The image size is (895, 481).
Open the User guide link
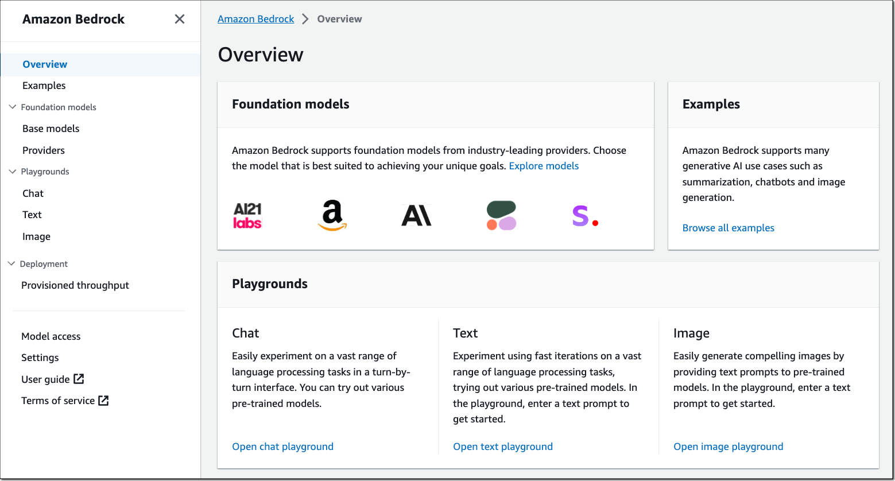click(x=45, y=379)
